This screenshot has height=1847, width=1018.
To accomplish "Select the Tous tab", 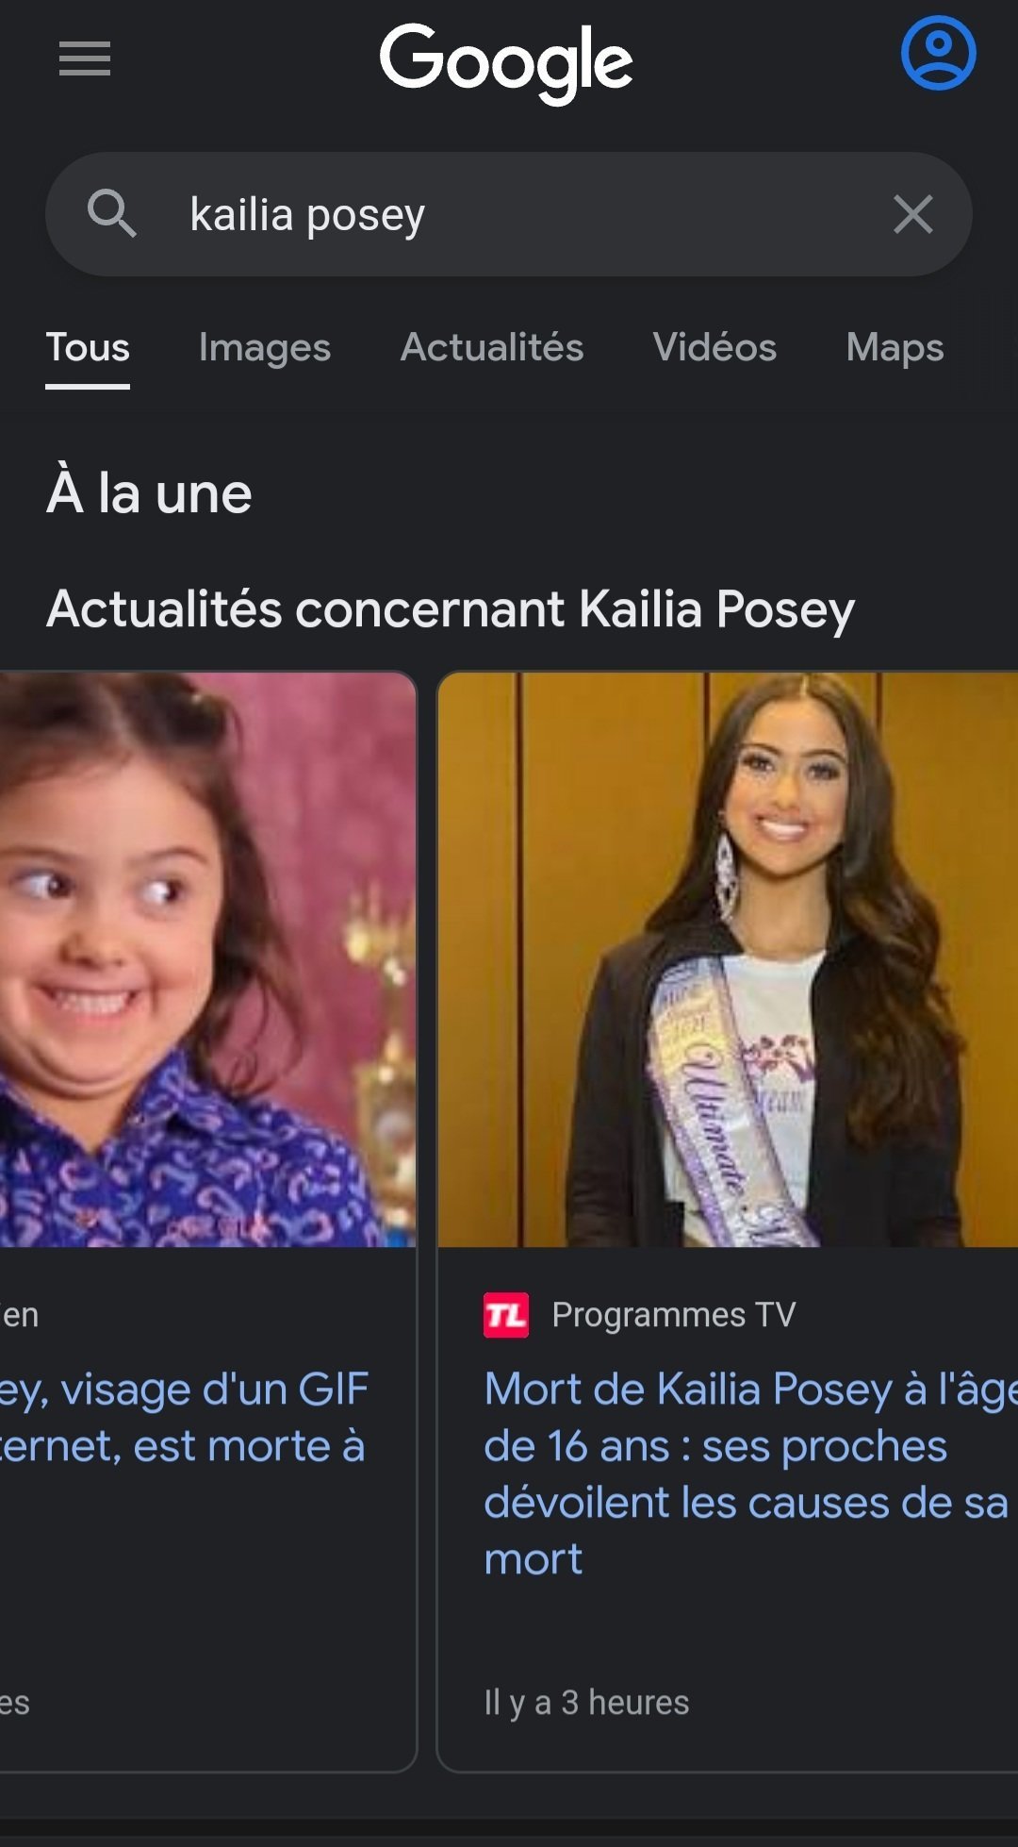I will [x=88, y=348].
